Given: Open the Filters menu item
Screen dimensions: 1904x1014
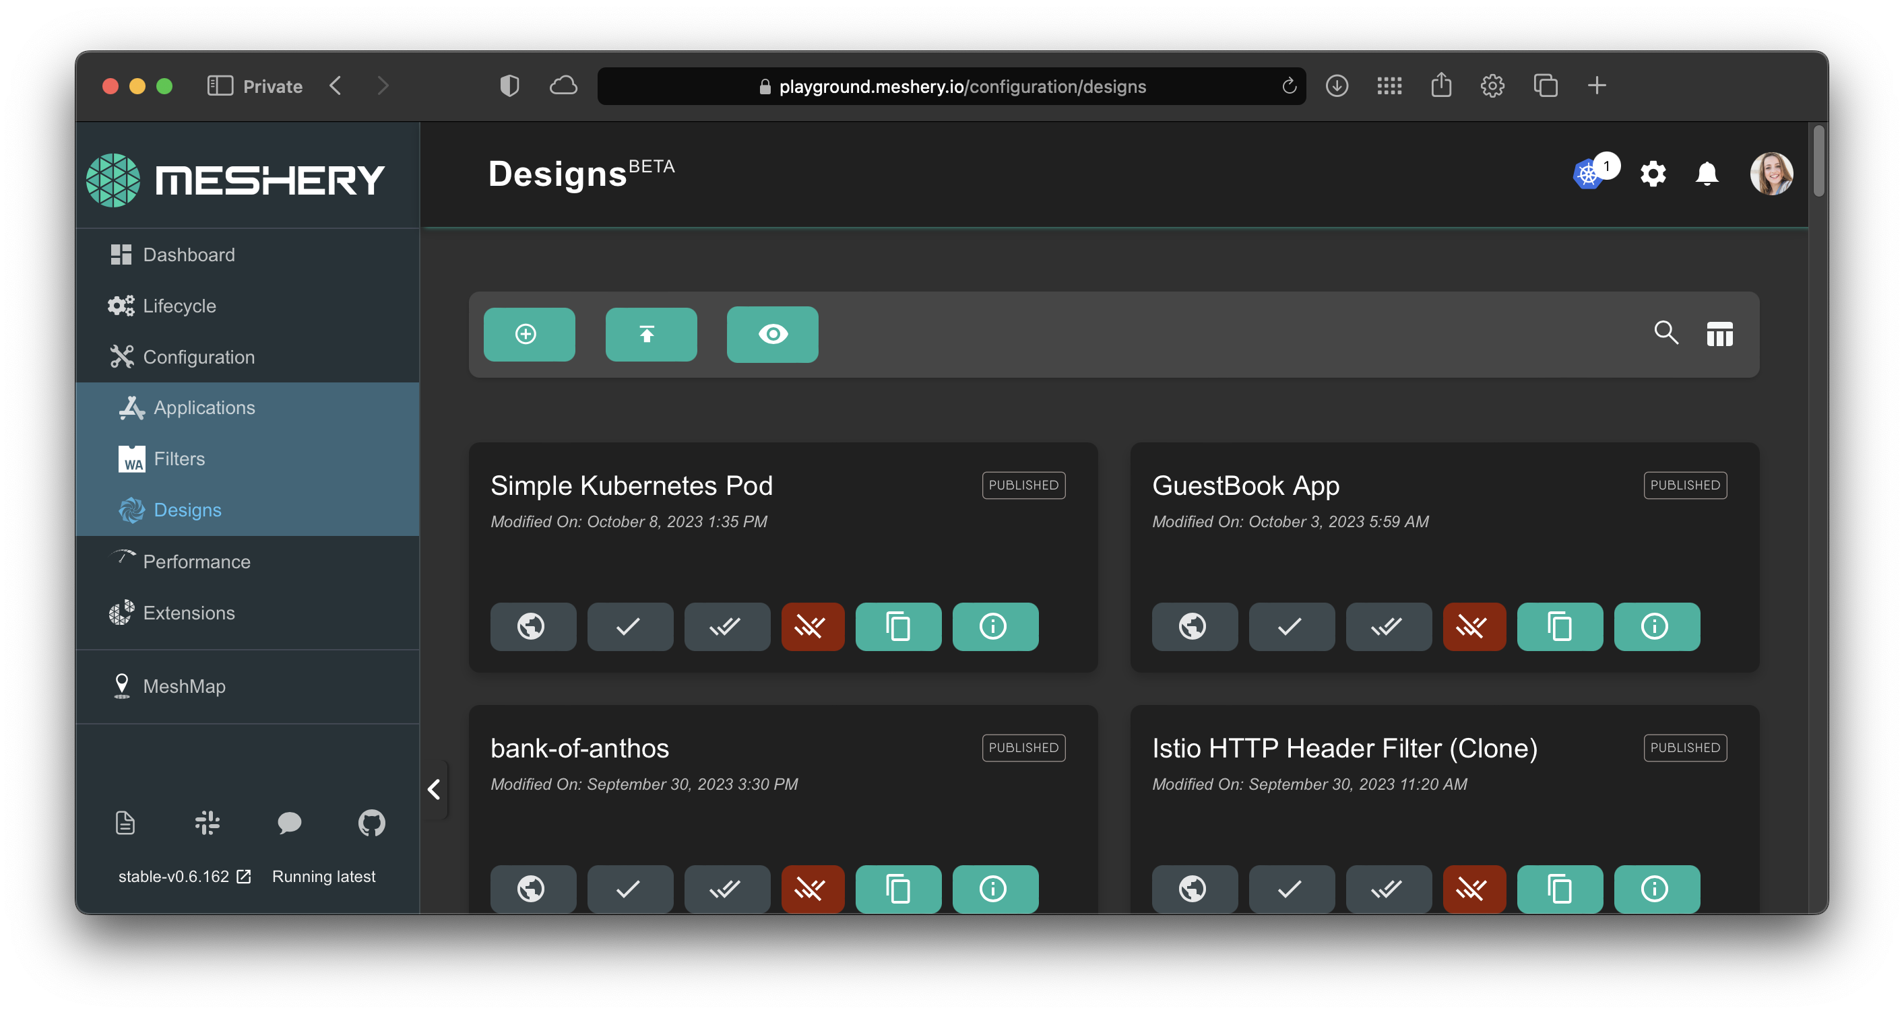Looking at the screenshot, I should 179,459.
